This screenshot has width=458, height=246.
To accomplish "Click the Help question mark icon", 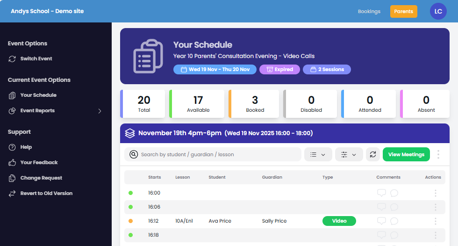I will [x=12, y=147].
